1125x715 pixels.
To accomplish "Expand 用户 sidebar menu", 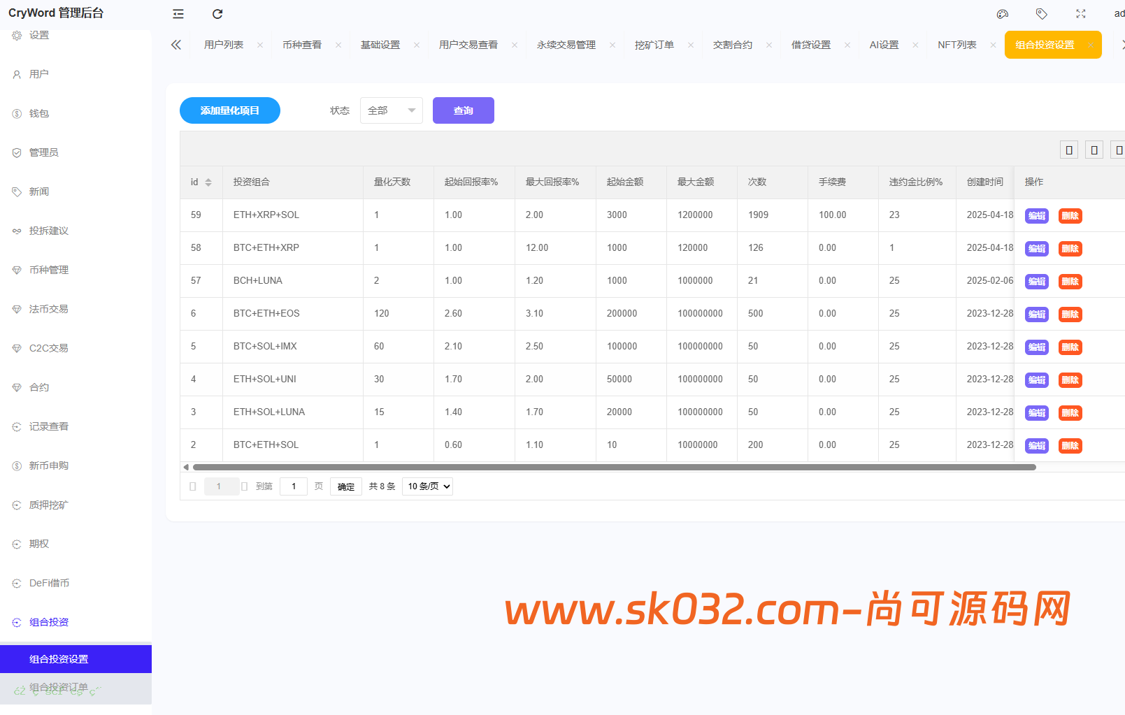I will click(x=76, y=74).
